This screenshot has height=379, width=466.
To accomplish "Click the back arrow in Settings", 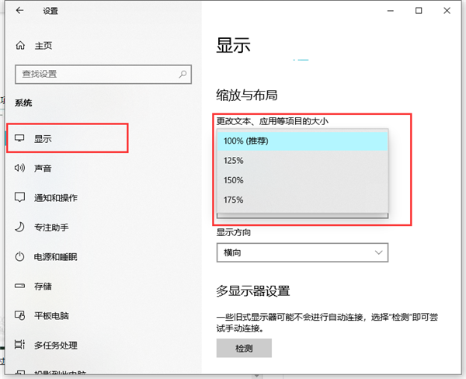I will coord(19,11).
